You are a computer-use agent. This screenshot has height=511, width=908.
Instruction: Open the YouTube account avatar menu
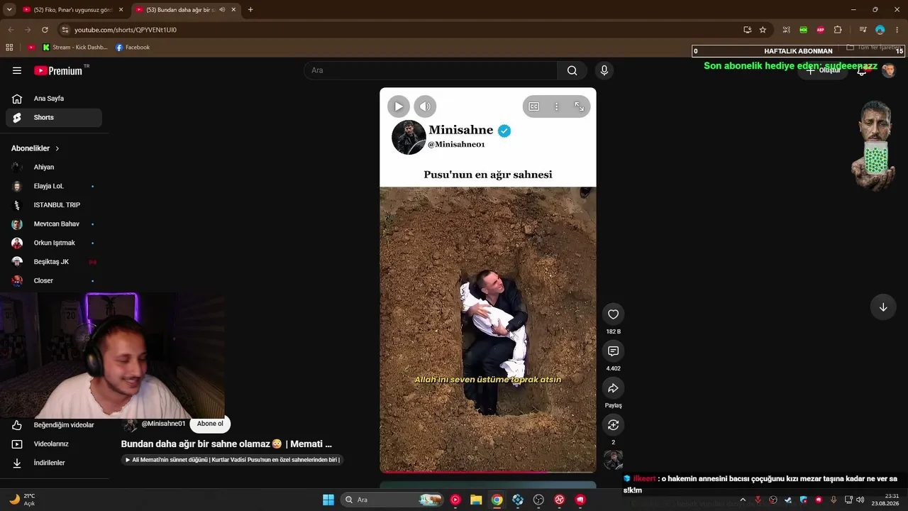889,70
